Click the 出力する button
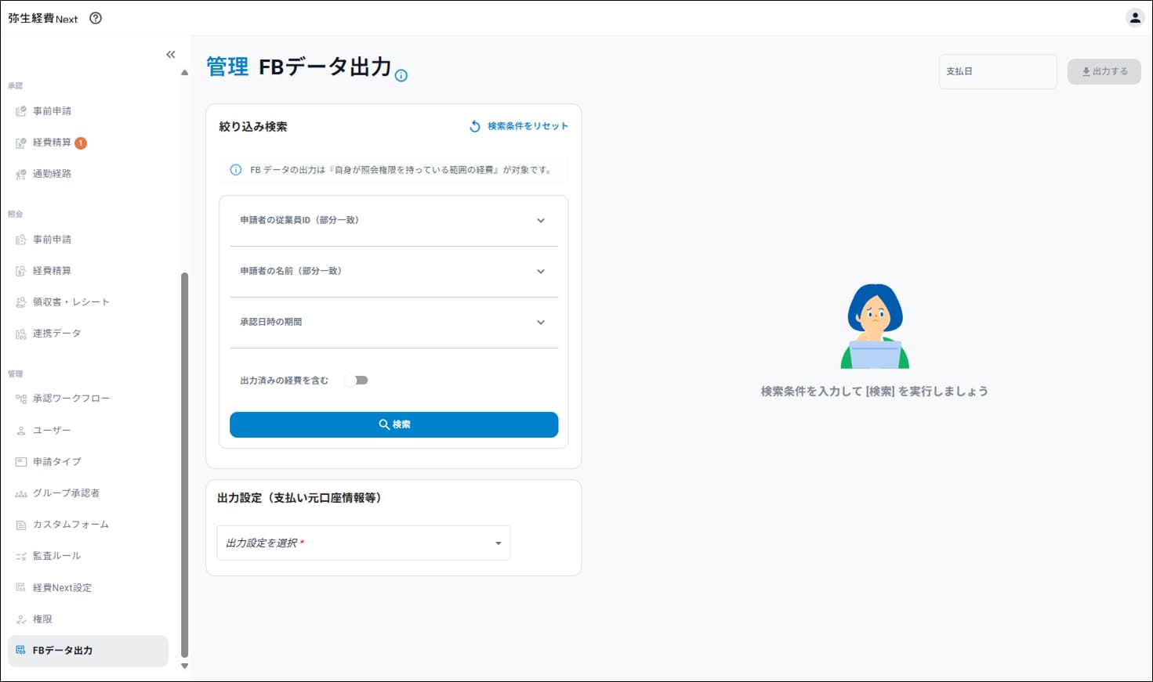The image size is (1153, 682). coord(1104,71)
